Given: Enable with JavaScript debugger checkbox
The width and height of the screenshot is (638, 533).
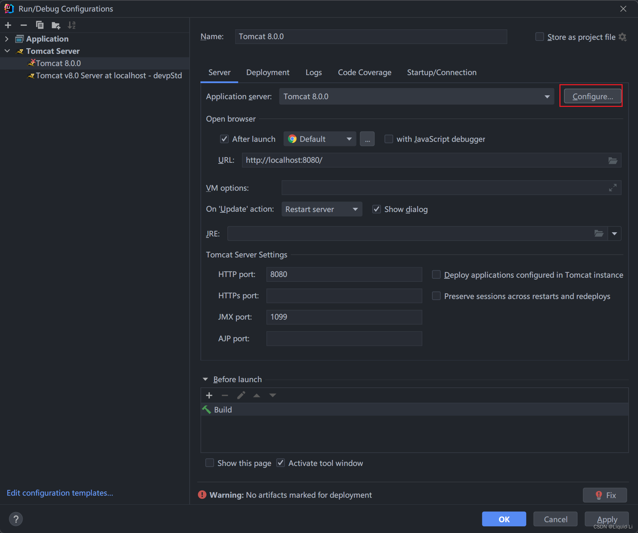Looking at the screenshot, I should coord(389,139).
